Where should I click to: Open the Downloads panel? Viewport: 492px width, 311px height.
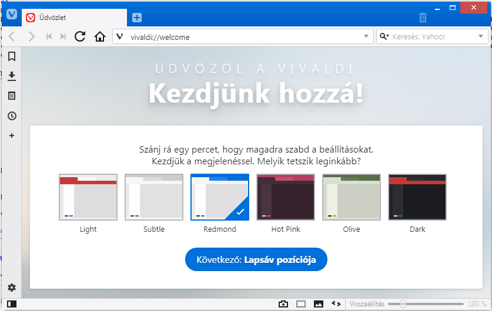pyautogui.click(x=12, y=76)
